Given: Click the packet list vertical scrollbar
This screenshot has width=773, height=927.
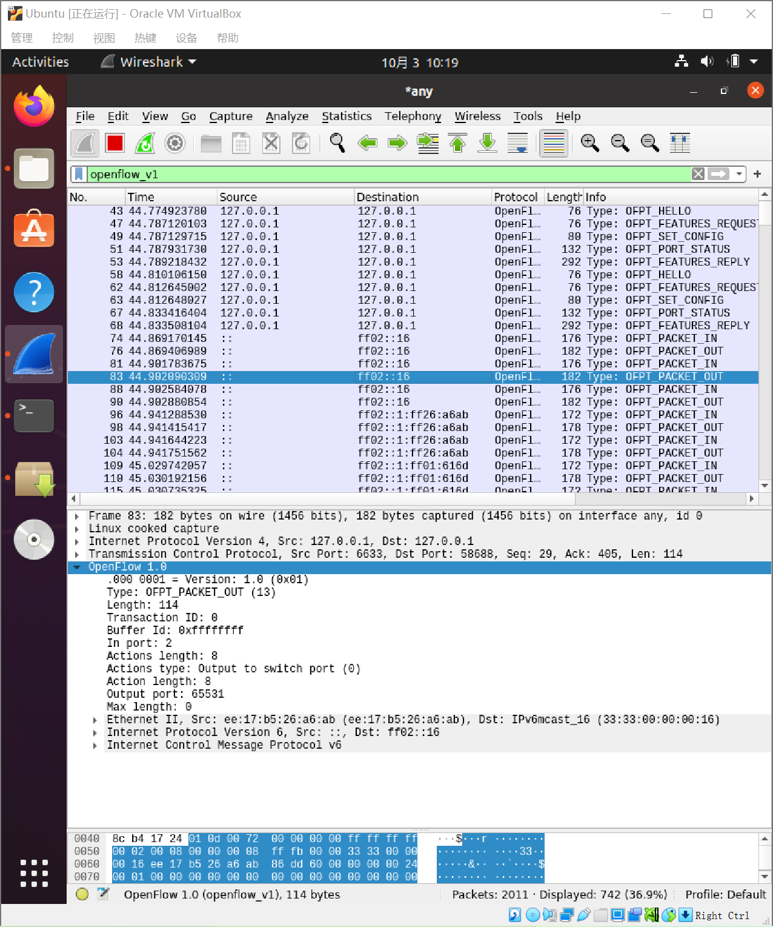Looking at the screenshot, I should 765,340.
